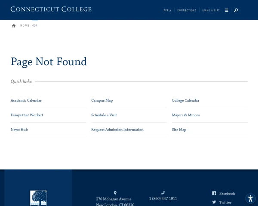Click the Facebook icon in footer
This screenshot has height=206, width=258.
(x=214, y=194)
